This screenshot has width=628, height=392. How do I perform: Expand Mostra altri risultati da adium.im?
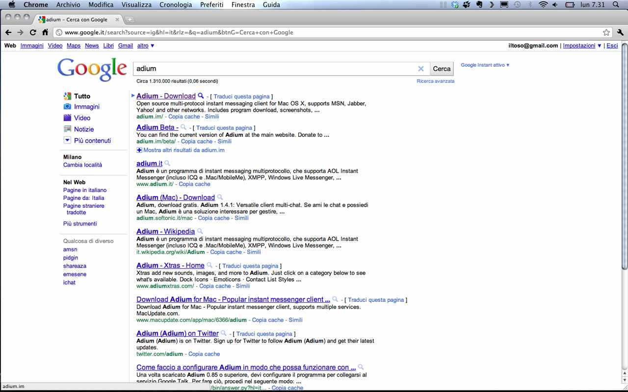pyautogui.click(x=181, y=150)
